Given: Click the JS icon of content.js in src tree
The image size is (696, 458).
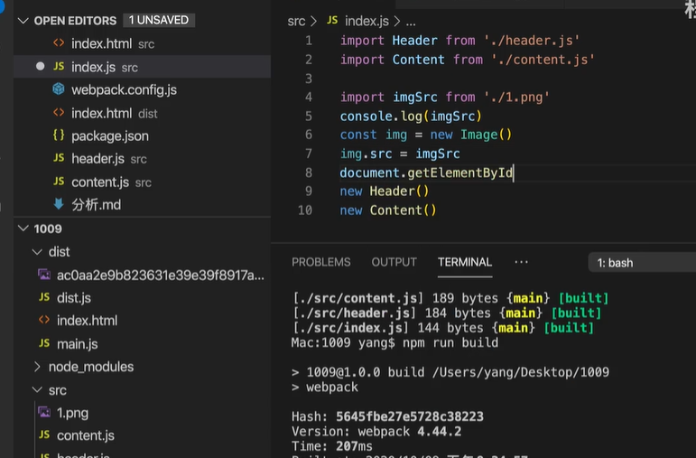Looking at the screenshot, I should point(44,435).
